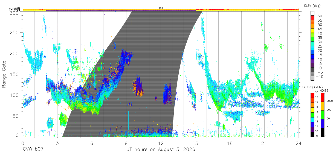
Task: Click the orange-purple echo patch near 10 UT
Action: (x=138, y=86)
